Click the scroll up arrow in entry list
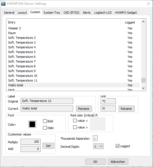The height and width of the screenshot is (167, 153). (143, 22)
